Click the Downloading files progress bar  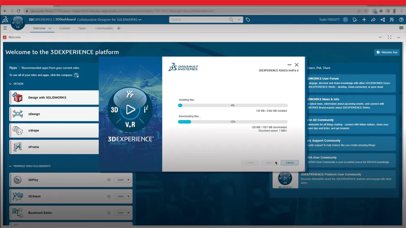[233, 122]
